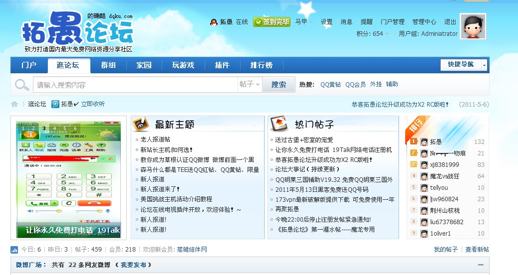518x275 pixels.
Task: Open the 管理中心 link
Action: click(x=424, y=22)
